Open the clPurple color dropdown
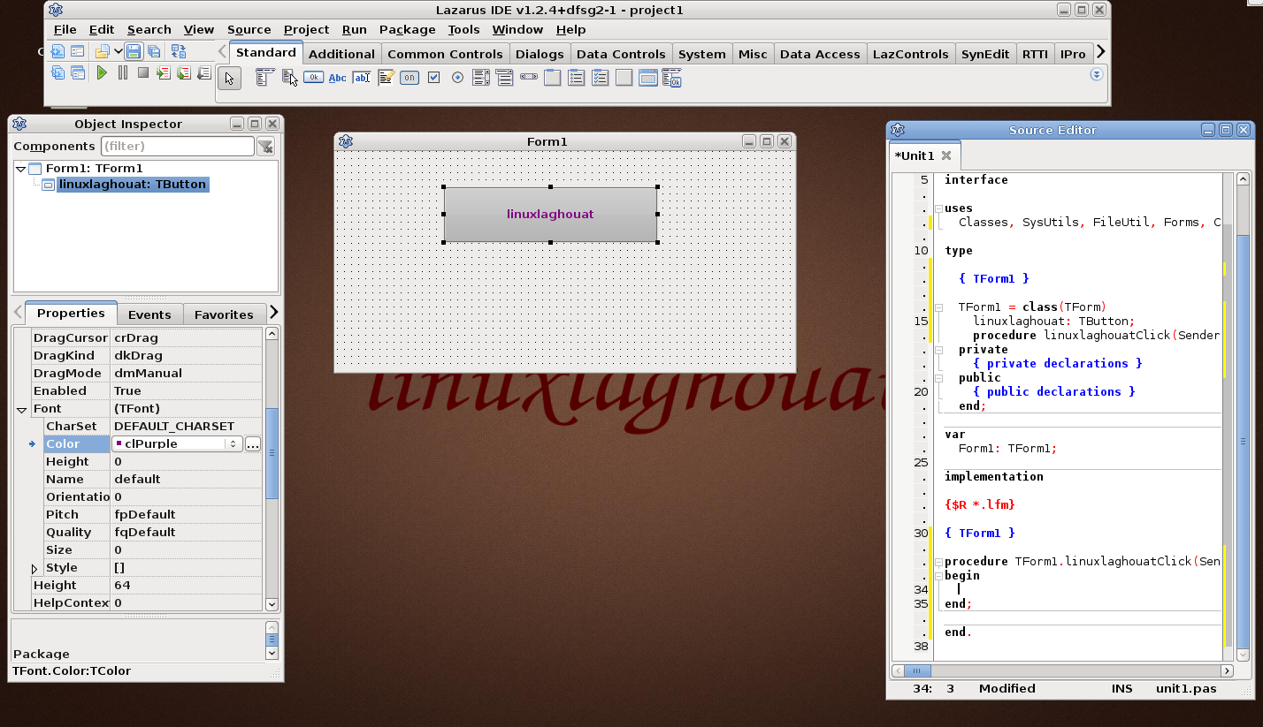Screen dimensions: 1263x727 click(233, 443)
